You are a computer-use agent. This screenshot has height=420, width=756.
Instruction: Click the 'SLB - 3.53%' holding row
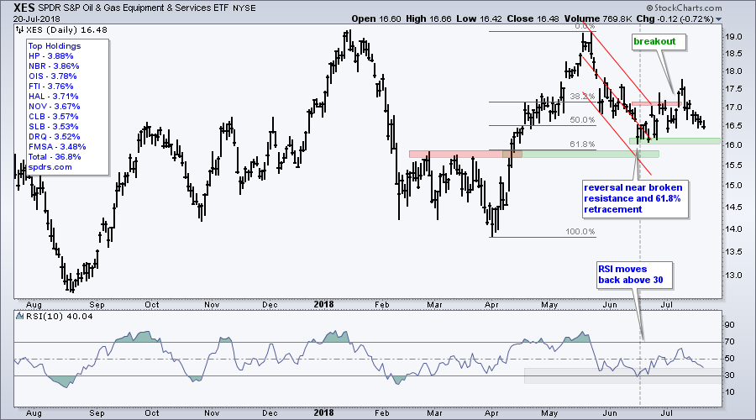(53, 127)
